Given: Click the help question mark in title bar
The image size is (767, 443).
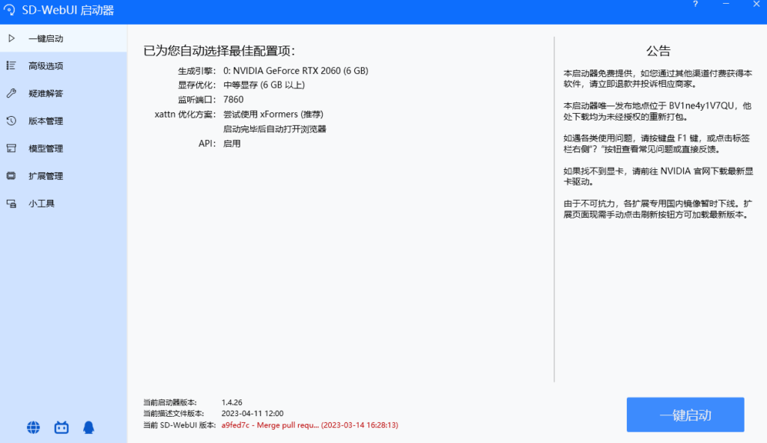Looking at the screenshot, I should point(695,4).
